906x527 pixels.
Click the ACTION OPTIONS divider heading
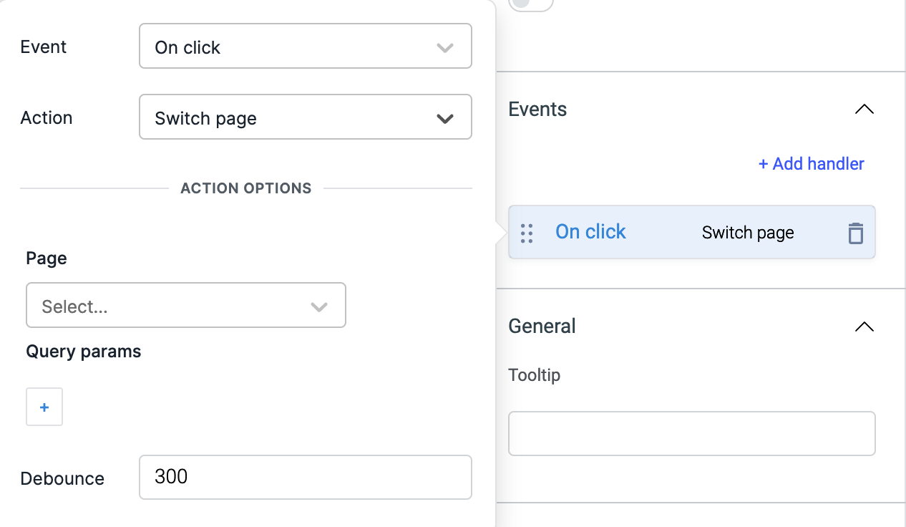pos(245,188)
